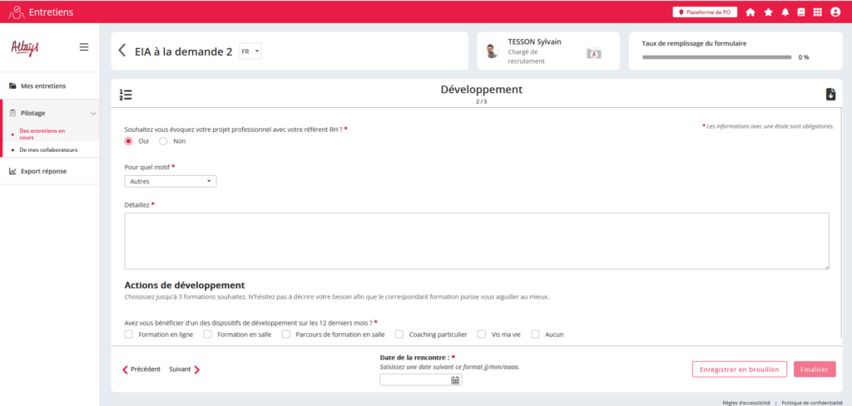The image size is (852, 406).
Task: Open "Mes entretiens" in the sidebar
Action: (x=42, y=86)
